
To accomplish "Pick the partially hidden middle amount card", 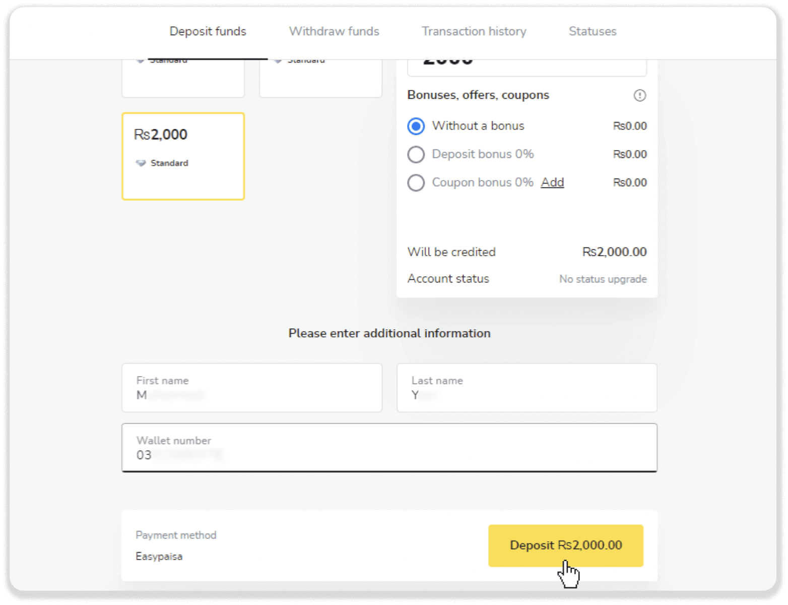I will click(x=320, y=79).
